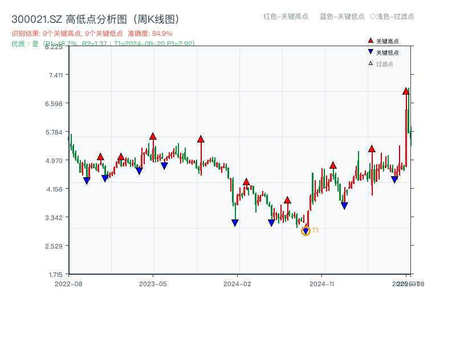The height and width of the screenshot is (342, 456).
Task: Click the 2022-08 x-axis date label
Action: [x=68, y=283]
